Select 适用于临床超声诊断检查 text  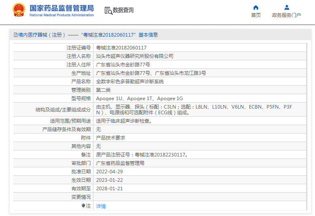[x=124, y=121]
